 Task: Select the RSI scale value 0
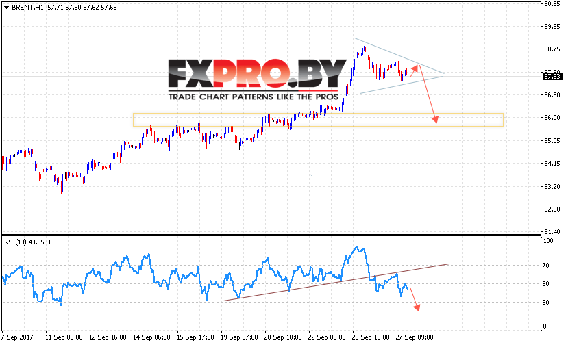click(x=544, y=327)
